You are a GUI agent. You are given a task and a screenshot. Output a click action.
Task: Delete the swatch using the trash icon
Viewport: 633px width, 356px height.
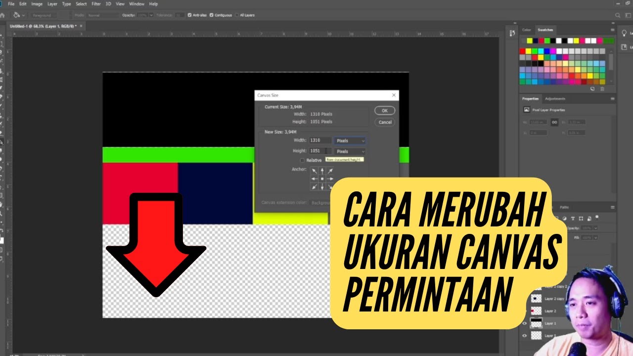pos(602,89)
